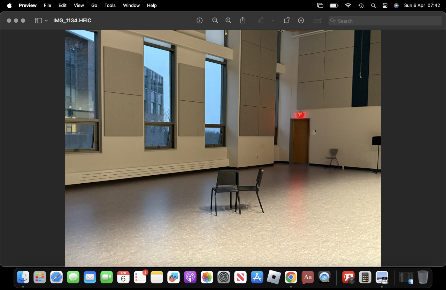Open System Settings from the Dock
446x290 pixels.
click(224, 277)
